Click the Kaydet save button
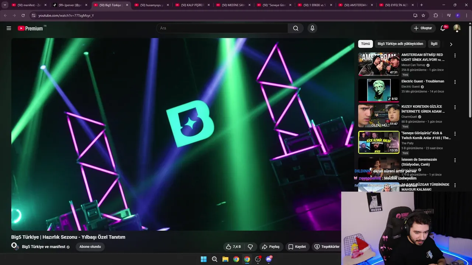Screen dimensions: 472x265 pos(297,247)
